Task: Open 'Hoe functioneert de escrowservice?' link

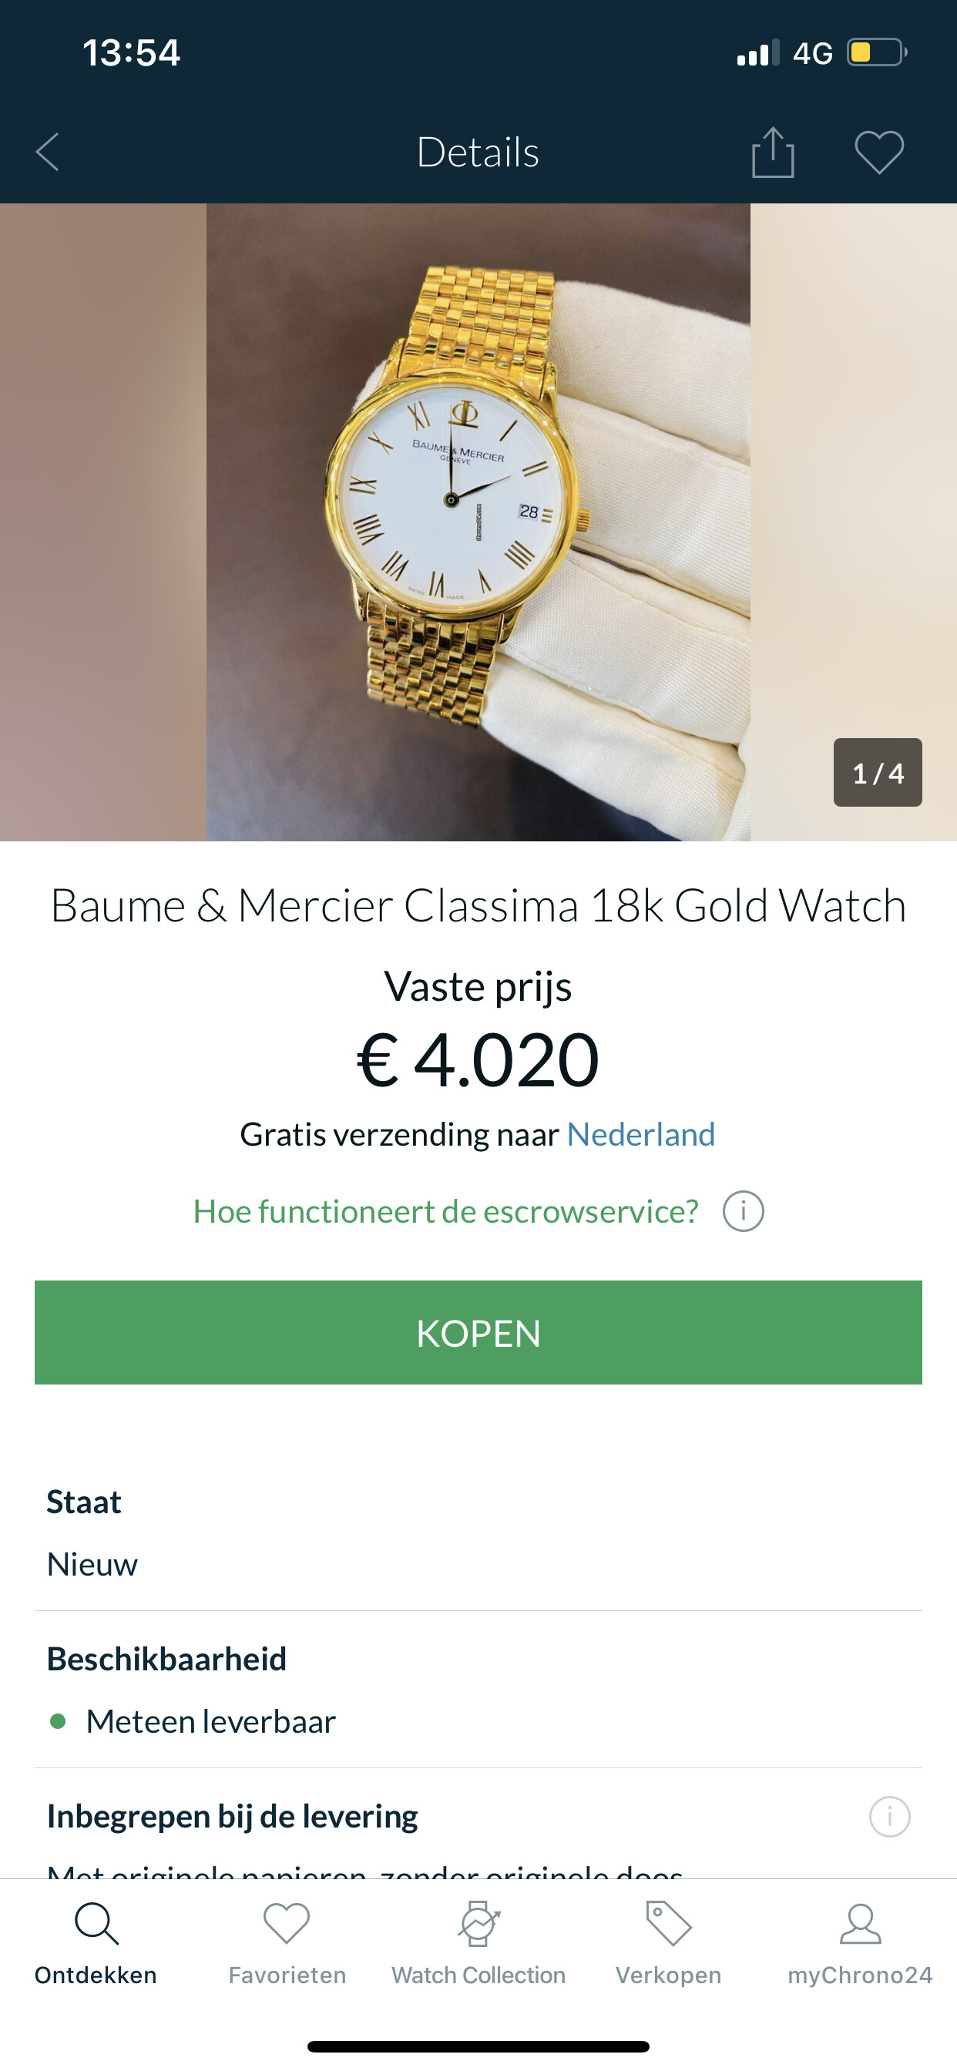Action: point(445,1210)
